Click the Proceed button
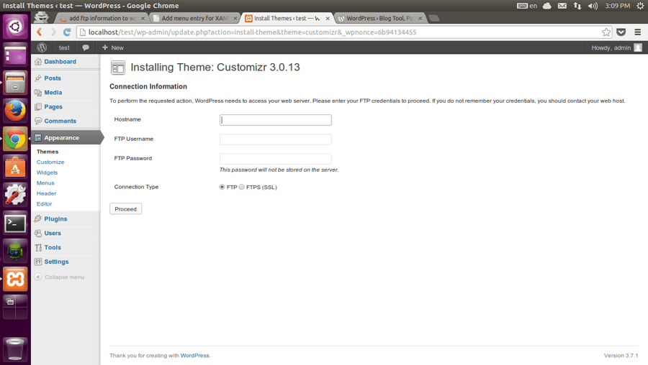 click(125, 209)
